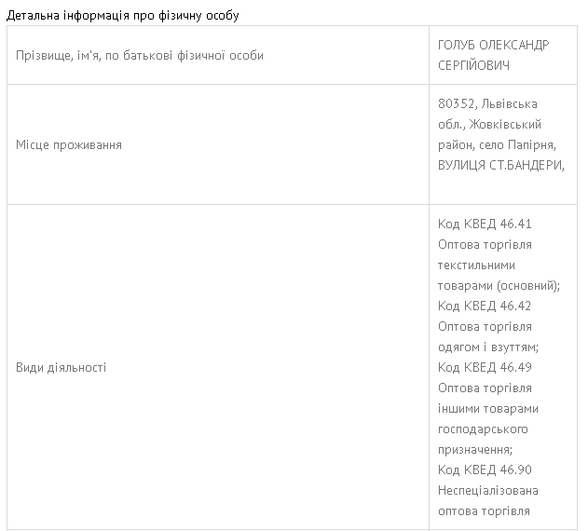Viewport: 588px width, 531px height.
Task: Click the line "Код КВЕД 46.90"
Action: (485, 470)
